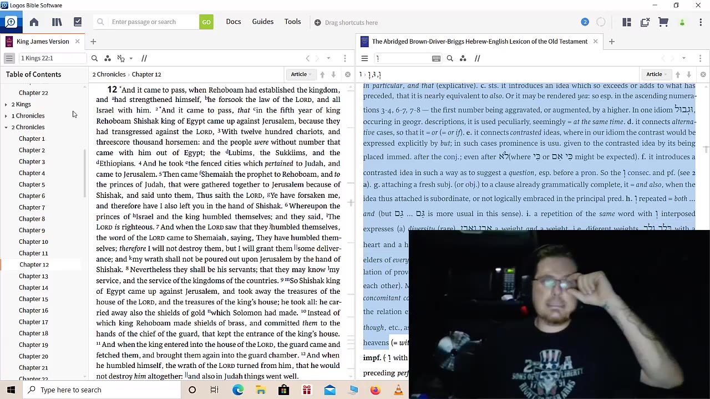The image size is (710, 399).
Task: Open the blue notifications badge showing 2
Action: [585, 22]
